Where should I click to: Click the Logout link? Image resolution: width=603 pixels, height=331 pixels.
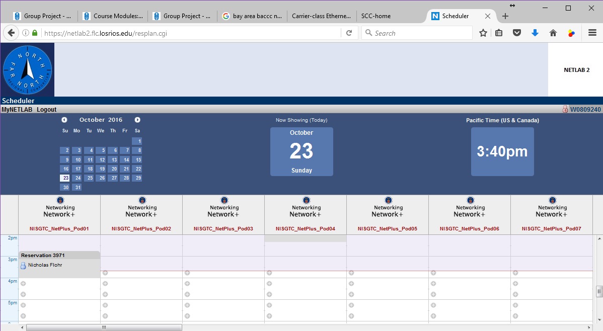[x=46, y=110]
